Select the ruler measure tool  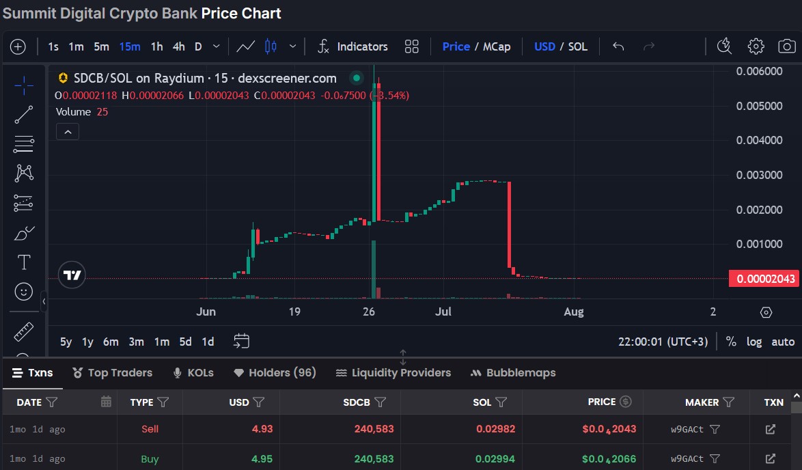click(x=23, y=331)
